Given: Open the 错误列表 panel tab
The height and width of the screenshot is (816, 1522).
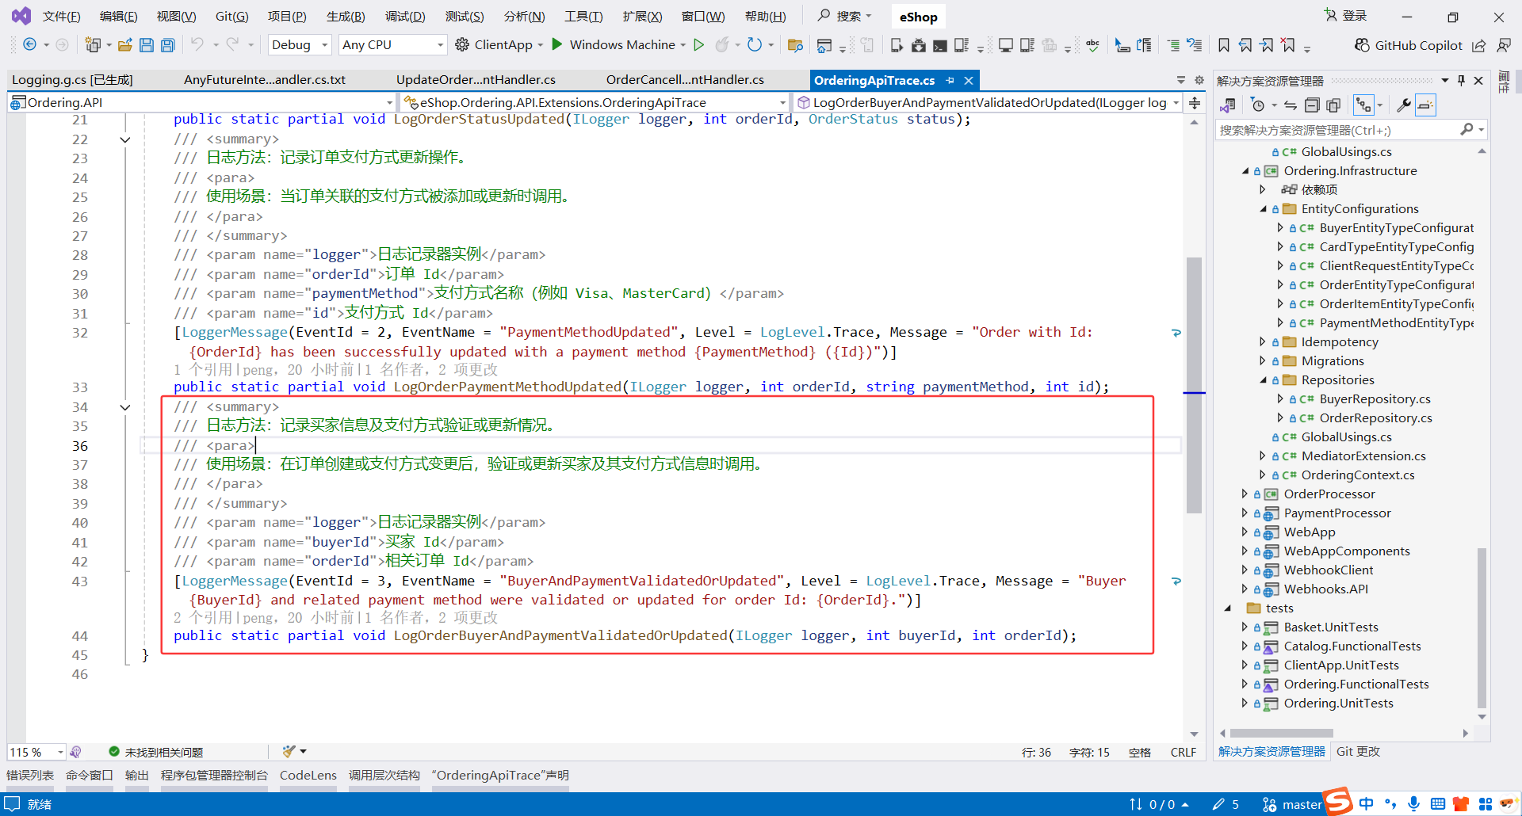Looking at the screenshot, I should coord(30,775).
